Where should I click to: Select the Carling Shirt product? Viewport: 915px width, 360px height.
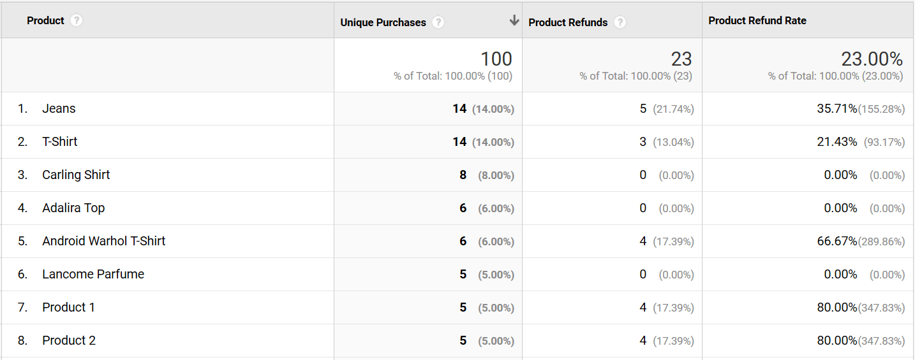76,175
